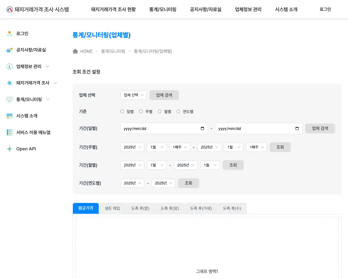
Task: Select the 주별 radio button
Action: (141, 111)
